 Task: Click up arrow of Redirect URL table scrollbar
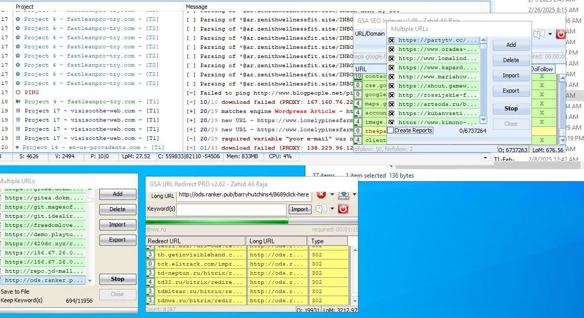[354, 250]
